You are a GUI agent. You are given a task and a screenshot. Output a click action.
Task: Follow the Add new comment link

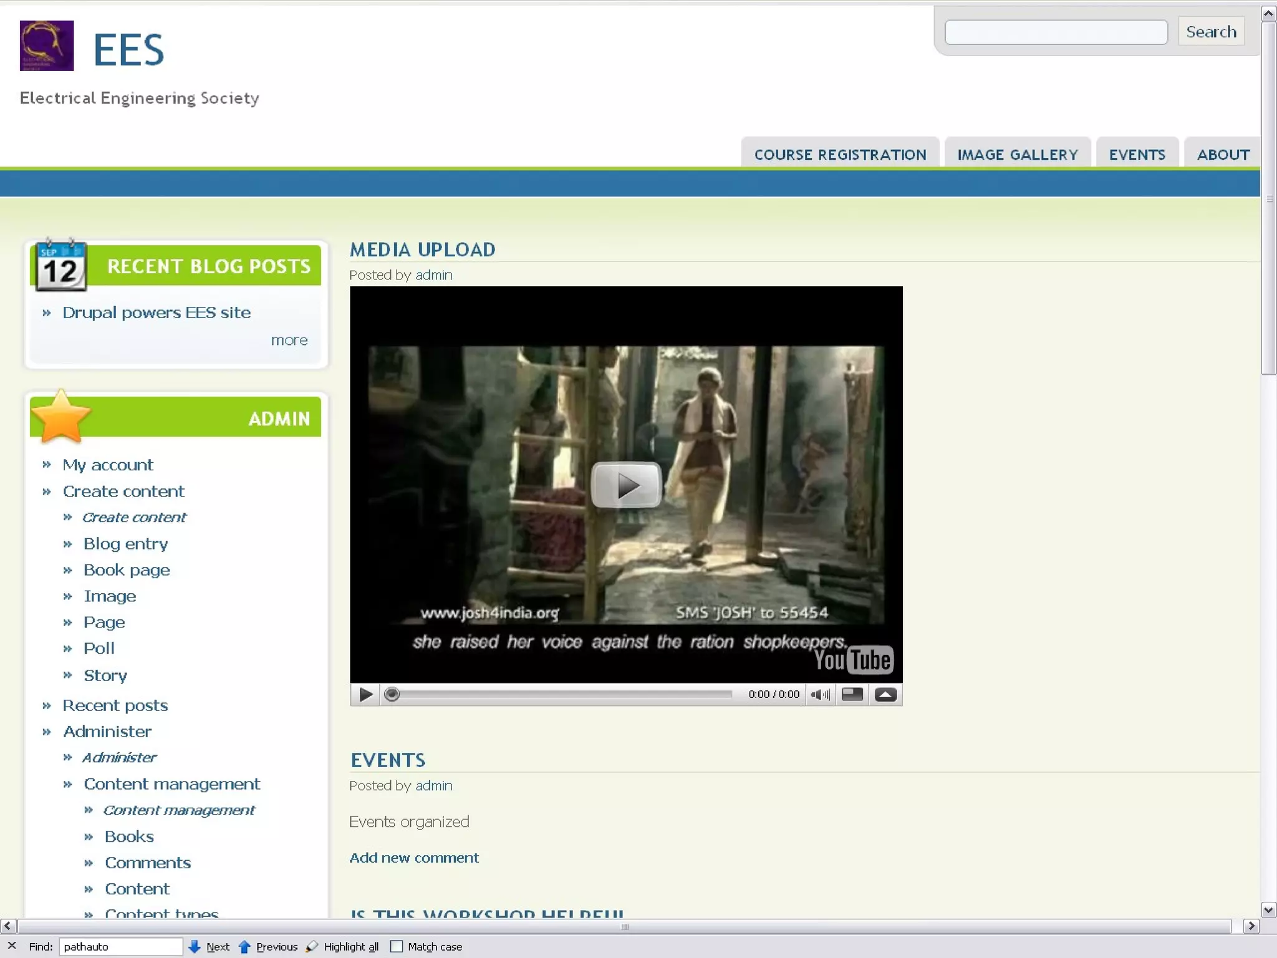tap(414, 858)
